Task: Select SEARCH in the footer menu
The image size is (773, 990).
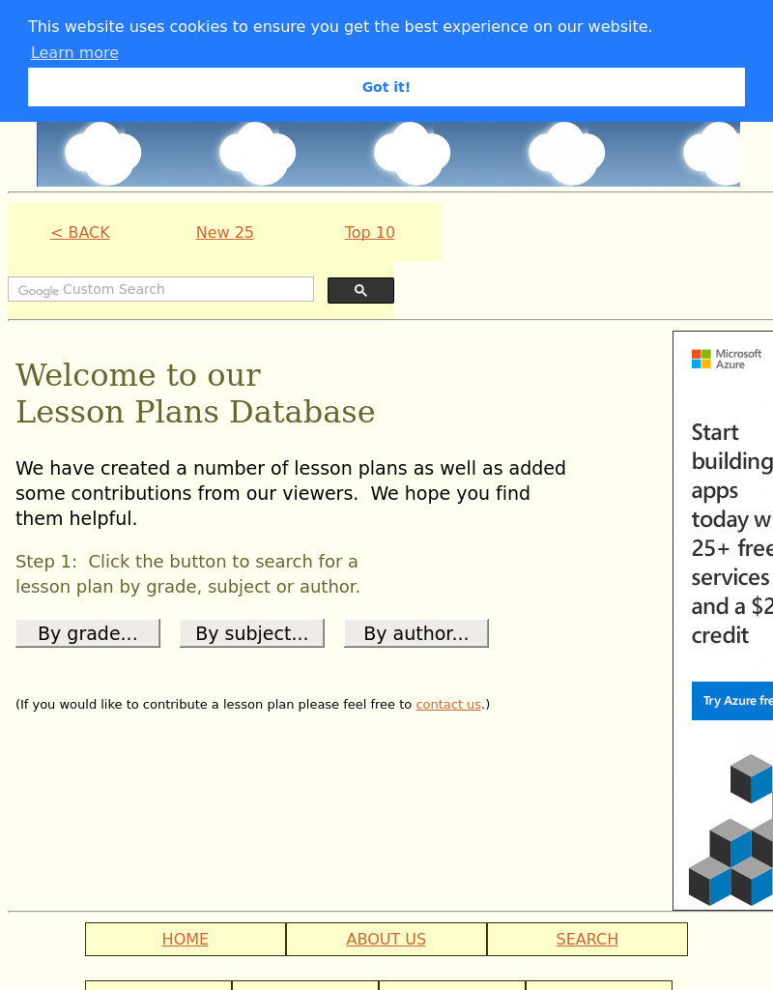Action: coord(587,939)
